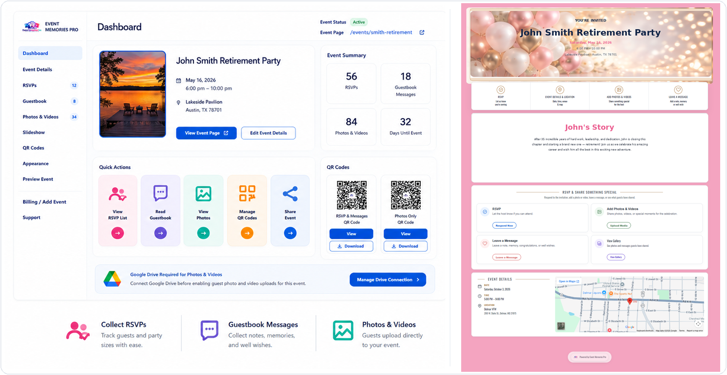Click the Google Drive logo icon

(x=112, y=279)
